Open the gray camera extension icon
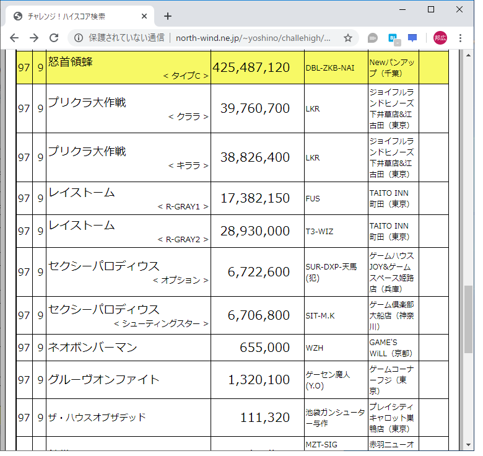Screen dimensions: 483x456 [x=373, y=38]
